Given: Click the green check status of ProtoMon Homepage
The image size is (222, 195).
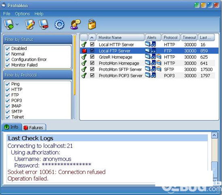Looking at the screenshot, I should click(x=84, y=63).
